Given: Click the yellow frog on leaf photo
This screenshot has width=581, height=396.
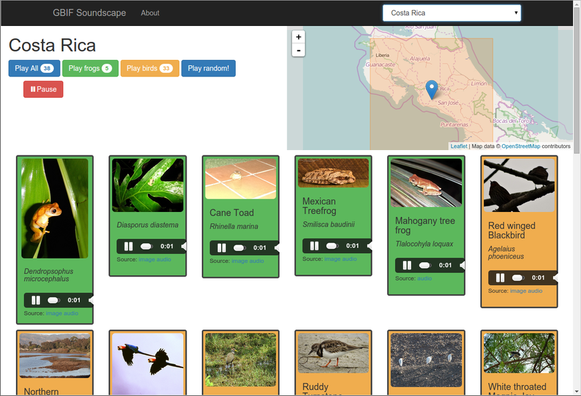Looking at the screenshot, I should coord(55,209).
